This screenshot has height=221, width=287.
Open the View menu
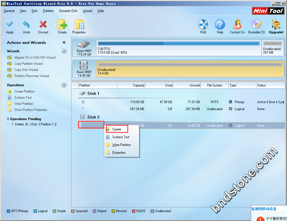tap(23, 11)
